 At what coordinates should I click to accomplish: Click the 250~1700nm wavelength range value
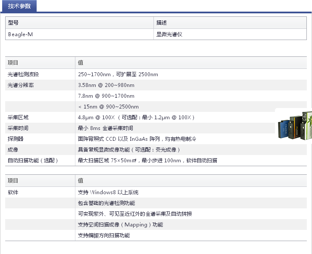tap(118, 74)
